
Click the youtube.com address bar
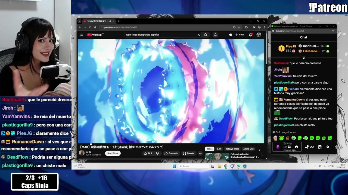coord(166,27)
